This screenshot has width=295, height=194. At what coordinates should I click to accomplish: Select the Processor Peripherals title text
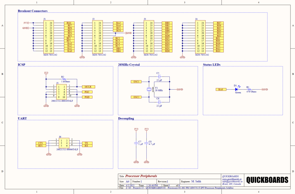click(141, 176)
